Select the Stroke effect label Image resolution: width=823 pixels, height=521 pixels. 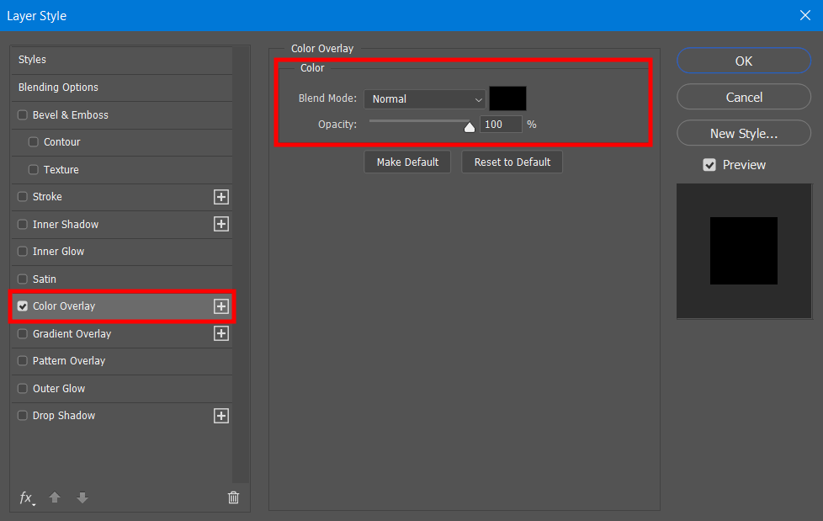pos(47,197)
